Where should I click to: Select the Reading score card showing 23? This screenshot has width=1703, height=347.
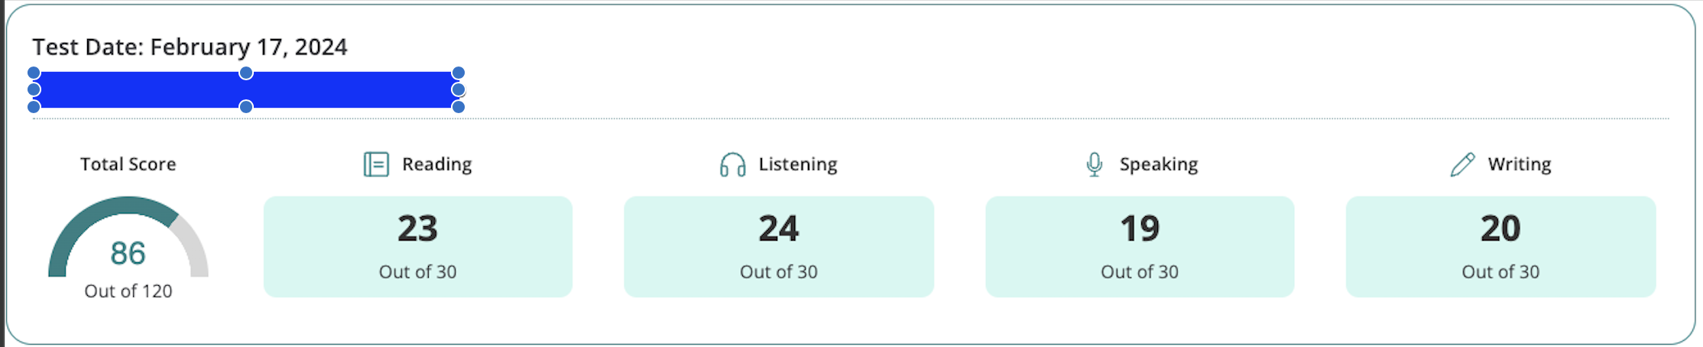point(418,246)
